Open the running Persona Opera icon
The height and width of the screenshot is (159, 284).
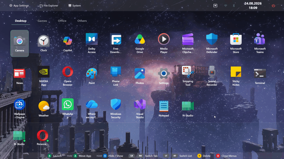coord(43,138)
